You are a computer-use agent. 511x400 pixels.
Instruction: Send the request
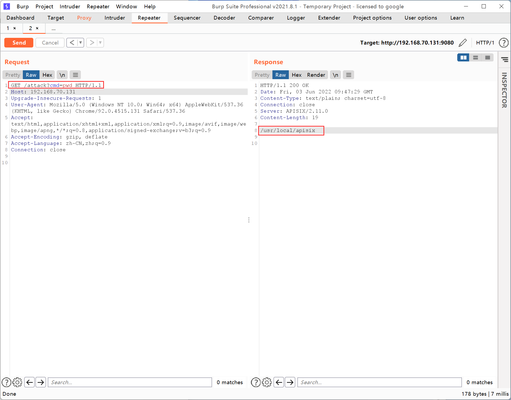19,43
